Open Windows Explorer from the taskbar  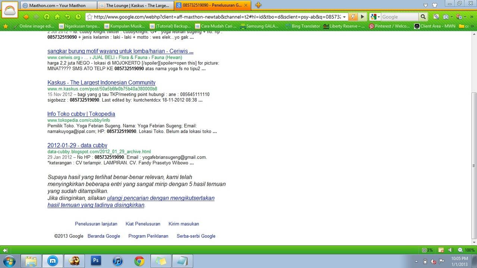[x=31, y=261]
